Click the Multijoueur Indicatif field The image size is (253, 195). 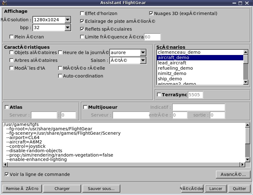point(199,107)
